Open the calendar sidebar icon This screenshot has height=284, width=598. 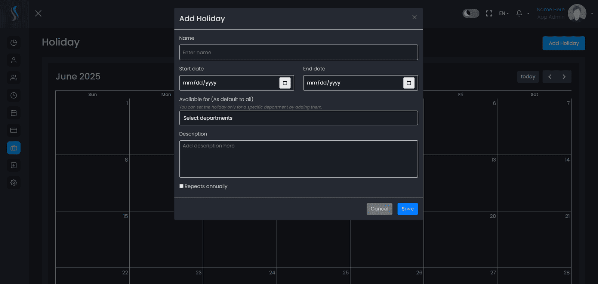point(14,113)
